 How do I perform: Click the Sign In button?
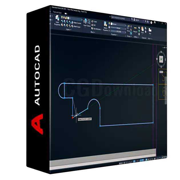(136, 20)
